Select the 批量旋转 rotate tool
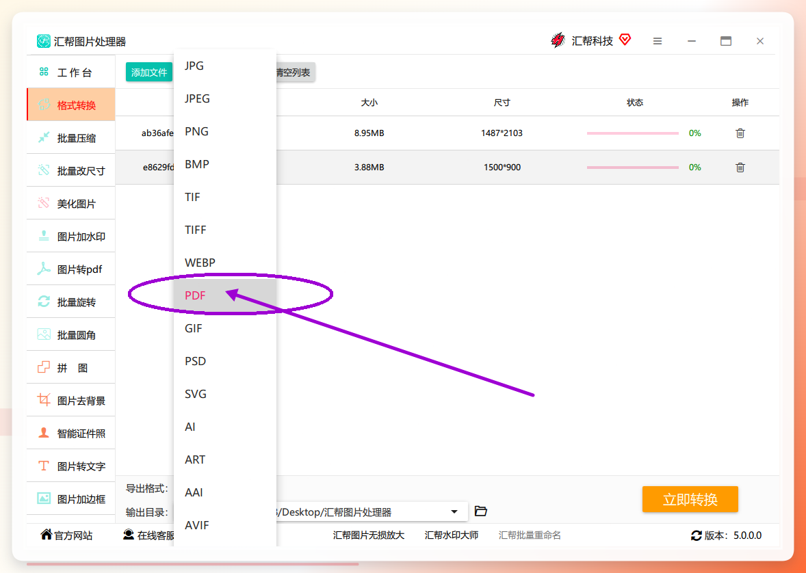This screenshot has height=573, width=806. click(x=71, y=302)
